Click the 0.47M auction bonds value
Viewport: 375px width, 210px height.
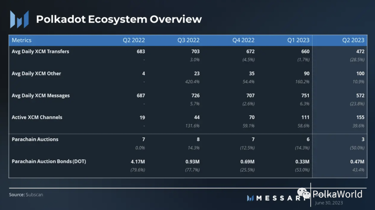coord(357,161)
